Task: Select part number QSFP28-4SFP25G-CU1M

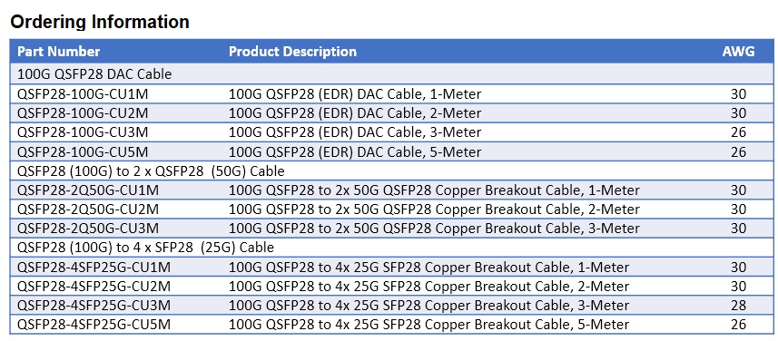Action: 94,268
